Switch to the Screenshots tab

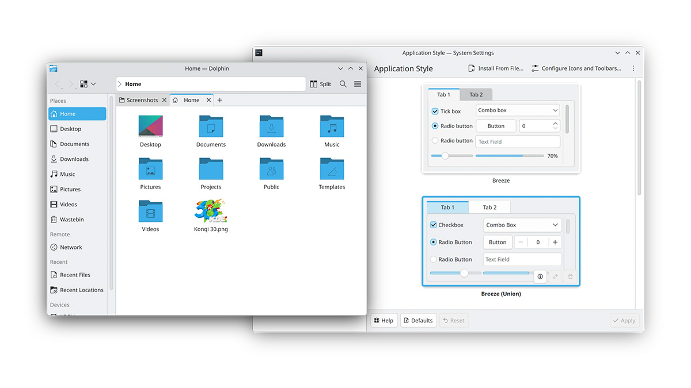143,100
